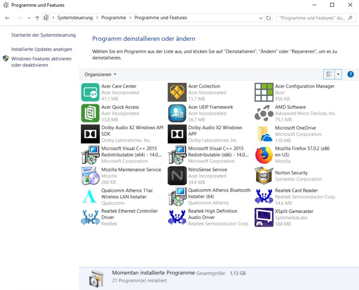The image size is (359, 290).
Task: Select Mozilla Firefox 57.0.2 entry name
Action: click(x=302, y=151)
